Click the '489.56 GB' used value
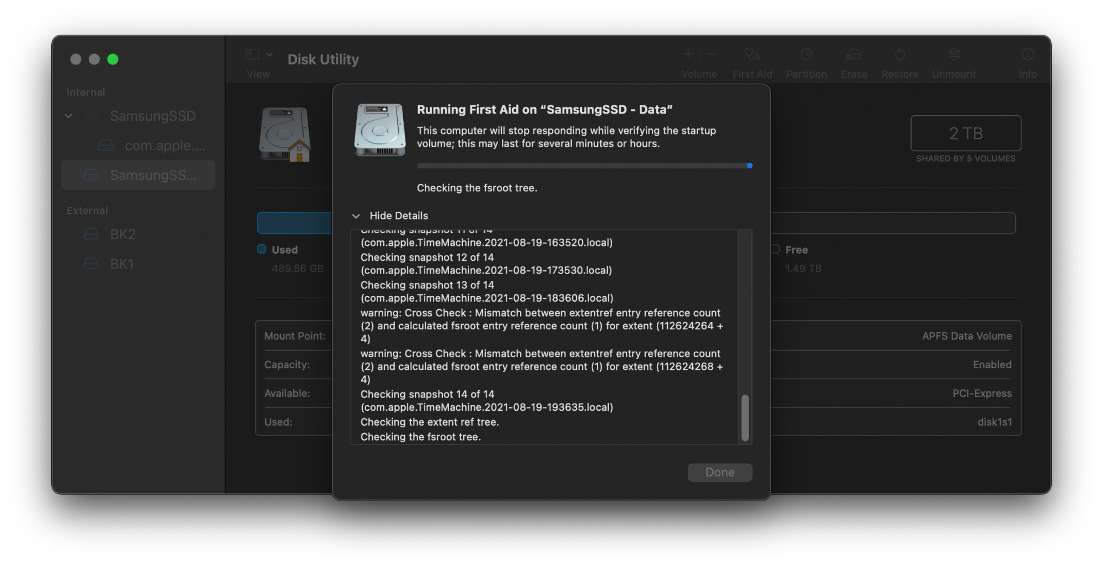This screenshot has height=569, width=1103. [298, 269]
